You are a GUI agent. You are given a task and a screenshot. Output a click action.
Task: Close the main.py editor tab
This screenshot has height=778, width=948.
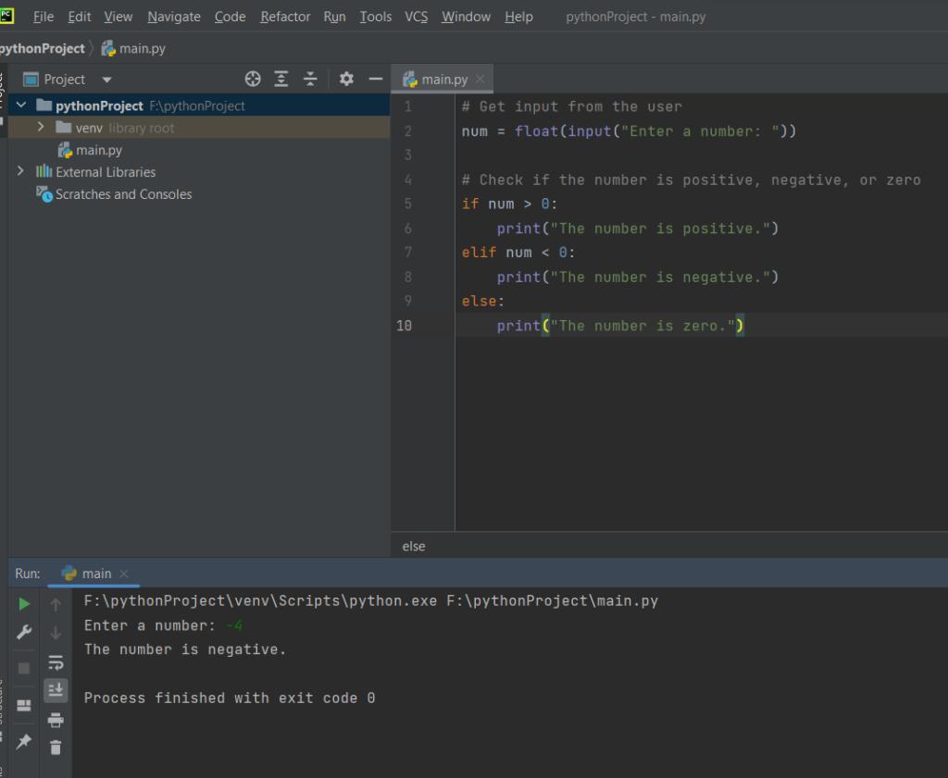[x=480, y=80]
